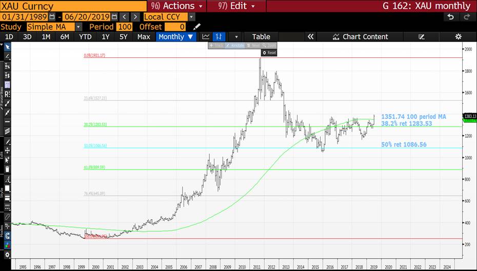Open the fill color style swatch

(7, 189)
